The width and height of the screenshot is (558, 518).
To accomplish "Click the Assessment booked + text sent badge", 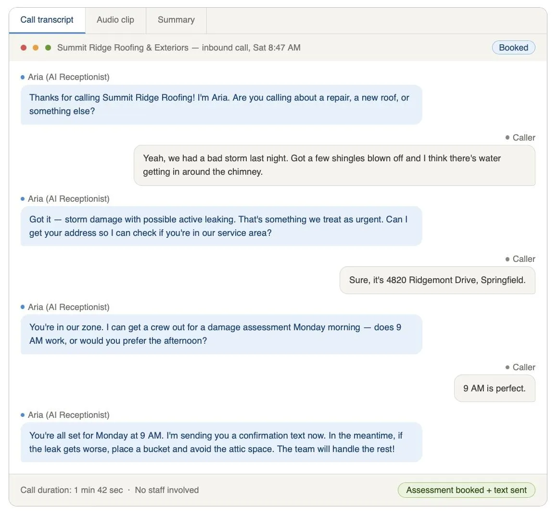I will click(466, 490).
